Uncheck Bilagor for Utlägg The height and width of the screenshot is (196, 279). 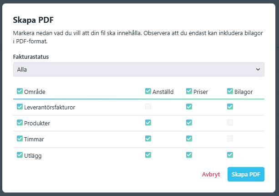230,155
